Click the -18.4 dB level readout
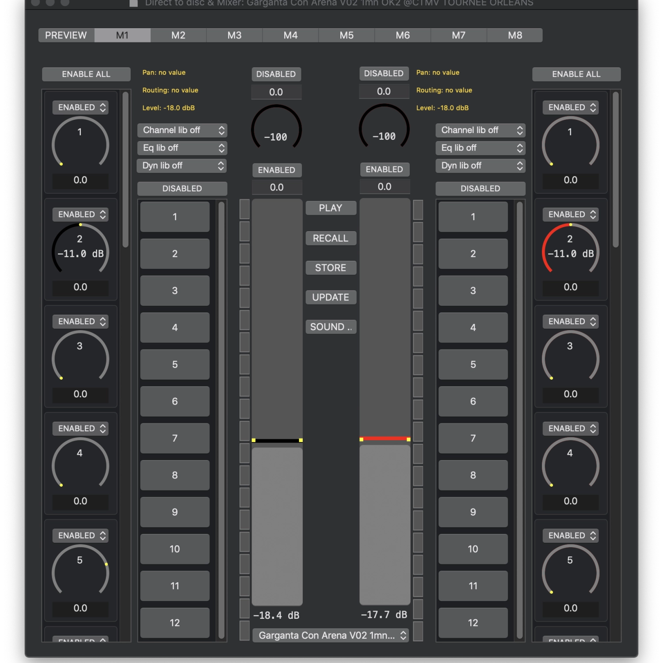 tap(276, 615)
